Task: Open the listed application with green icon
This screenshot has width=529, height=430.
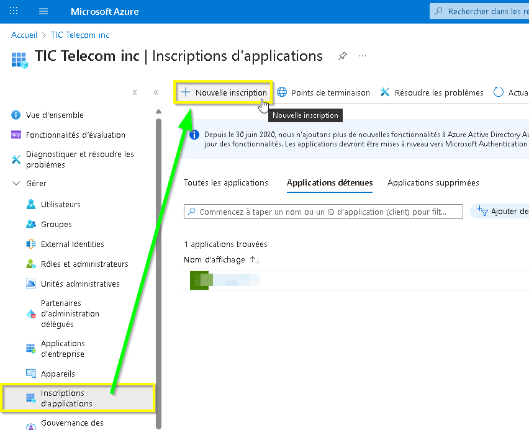Action: coord(225,280)
